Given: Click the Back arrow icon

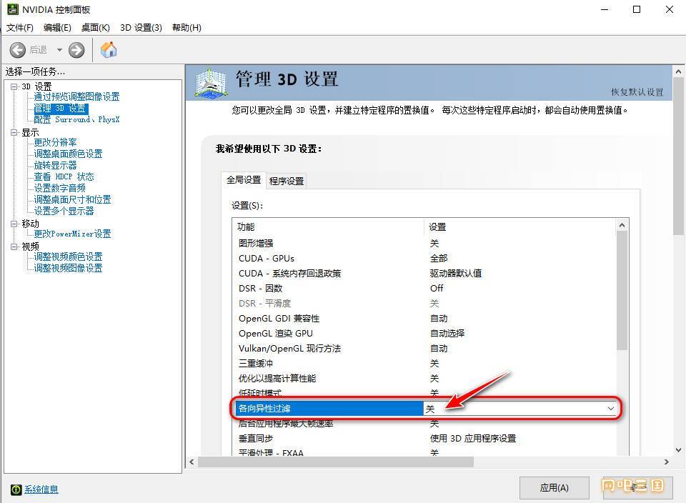Looking at the screenshot, I should (x=17, y=50).
